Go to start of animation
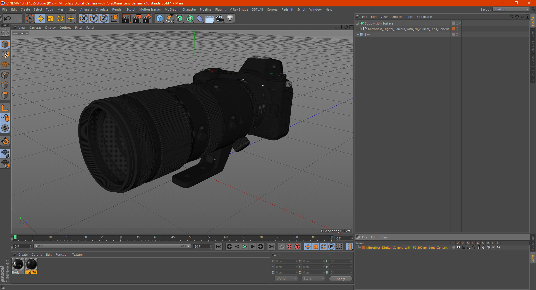Screen dimensions: 536x290 219,246
